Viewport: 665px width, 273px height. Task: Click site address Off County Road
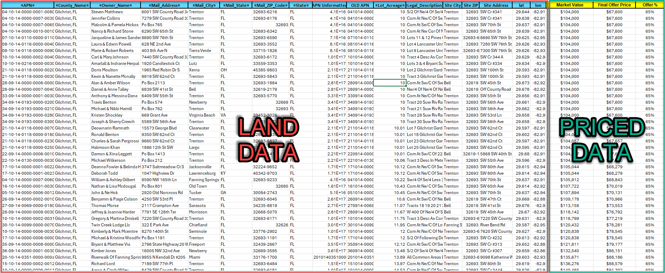(x=496, y=89)
